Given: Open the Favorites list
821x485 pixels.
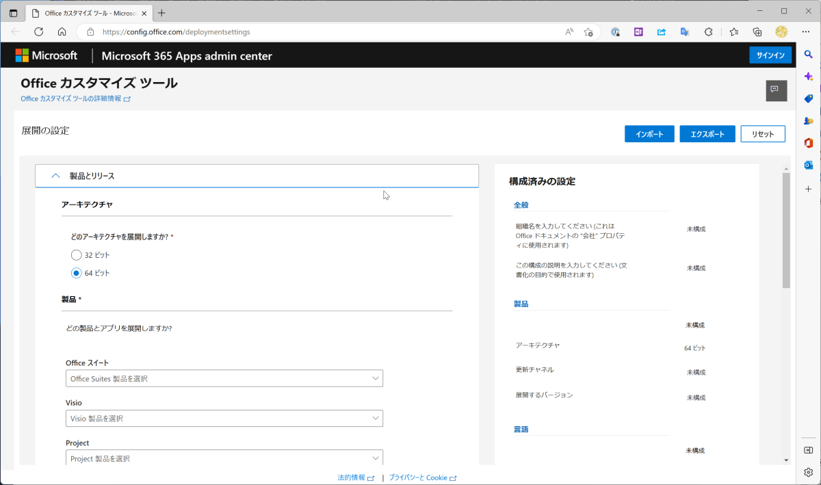Looking at the screenshot, I should (x=734, y=31).
